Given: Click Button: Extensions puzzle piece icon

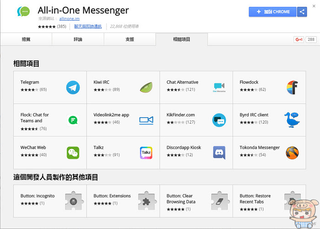Looking at the screenshot, I should 147,202.
